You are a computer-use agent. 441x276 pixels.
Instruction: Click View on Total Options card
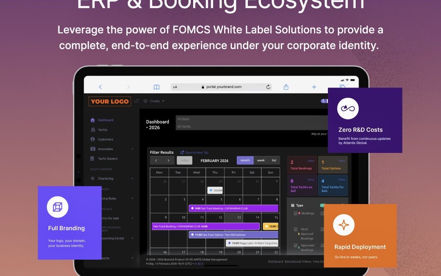pos(342,161)
